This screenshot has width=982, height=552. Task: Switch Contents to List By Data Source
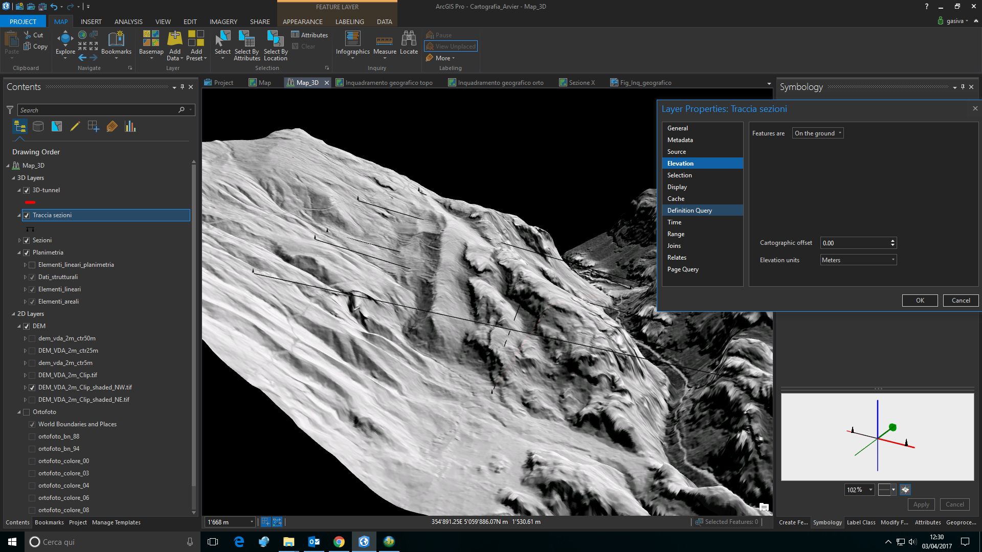pos(38,126)
